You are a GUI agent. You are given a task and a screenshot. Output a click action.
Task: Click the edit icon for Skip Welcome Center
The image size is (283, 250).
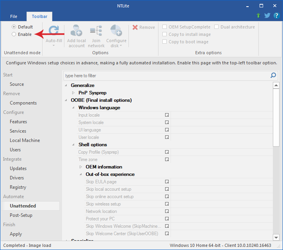click(x=167, y=233)
